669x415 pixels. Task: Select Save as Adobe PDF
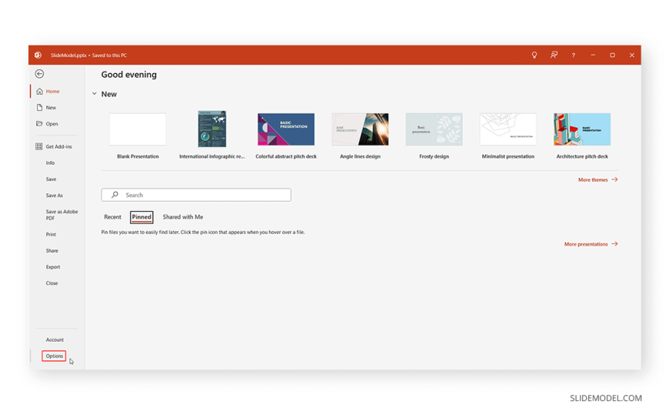62,215
